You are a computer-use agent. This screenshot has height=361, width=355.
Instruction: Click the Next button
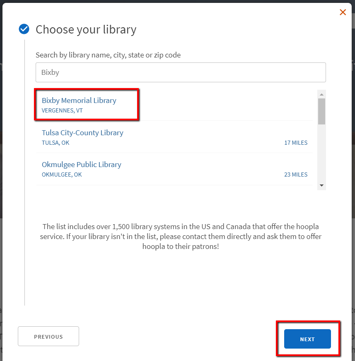(307, 339)
